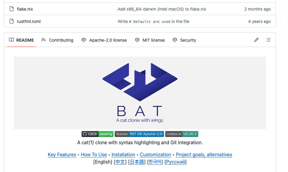Switch to the Security tab
This screenshot has width=288, height=172.
point(184,40)
